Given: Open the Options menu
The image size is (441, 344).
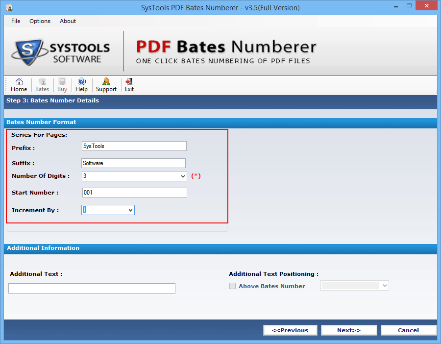Looking at the screenshot, I should [40, 21].
